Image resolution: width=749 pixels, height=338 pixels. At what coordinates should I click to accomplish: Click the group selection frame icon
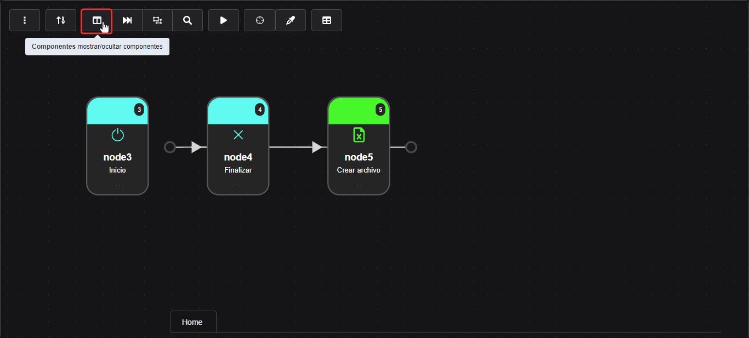tap(157, 20)
